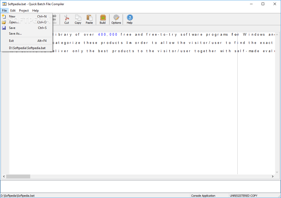
Task: Click the word 'categorize' in second line
Action: (x=67, y=43)
